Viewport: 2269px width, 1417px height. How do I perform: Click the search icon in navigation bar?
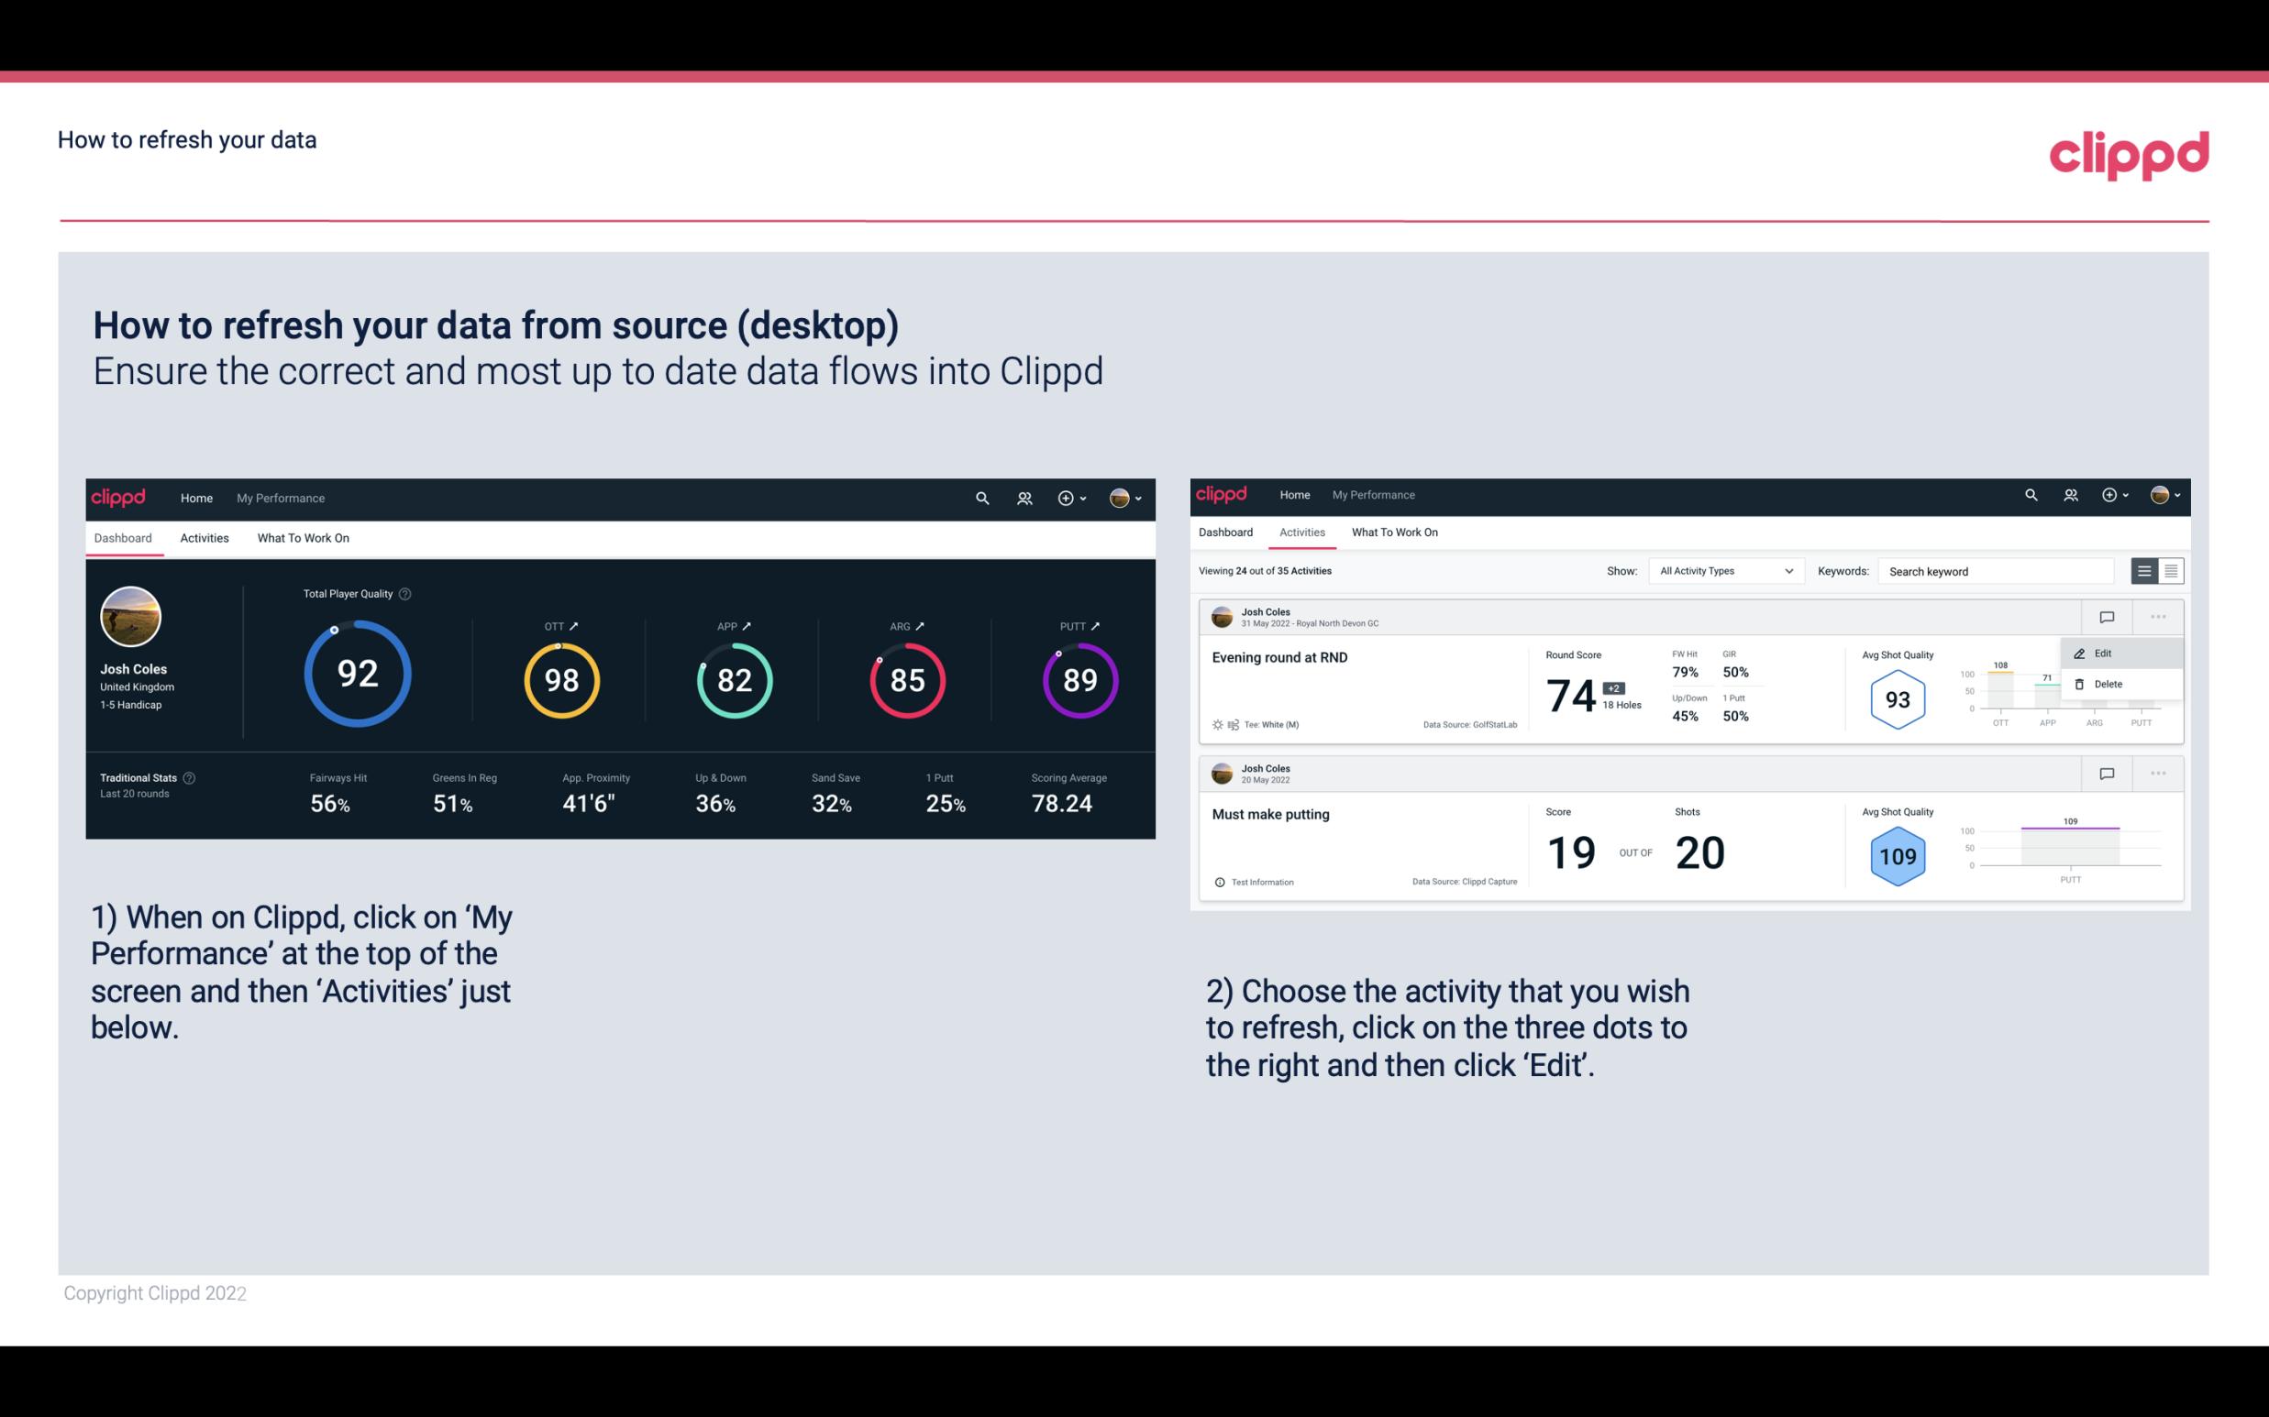tap(980, 496)
